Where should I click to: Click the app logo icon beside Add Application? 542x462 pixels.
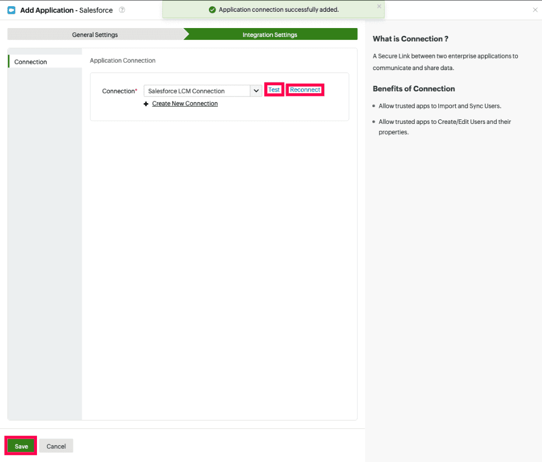click(x=12, y=10)
